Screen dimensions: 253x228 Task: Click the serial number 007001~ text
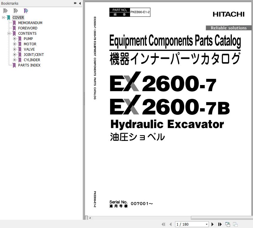(142, 204)
